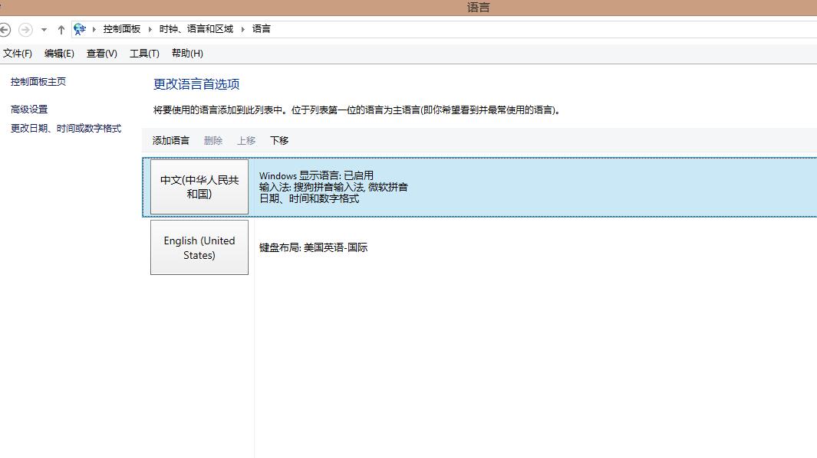The height and width of the screenshot is (458, 817).
Task: Click the 删除 toolbar command
Action: (213, 140)
